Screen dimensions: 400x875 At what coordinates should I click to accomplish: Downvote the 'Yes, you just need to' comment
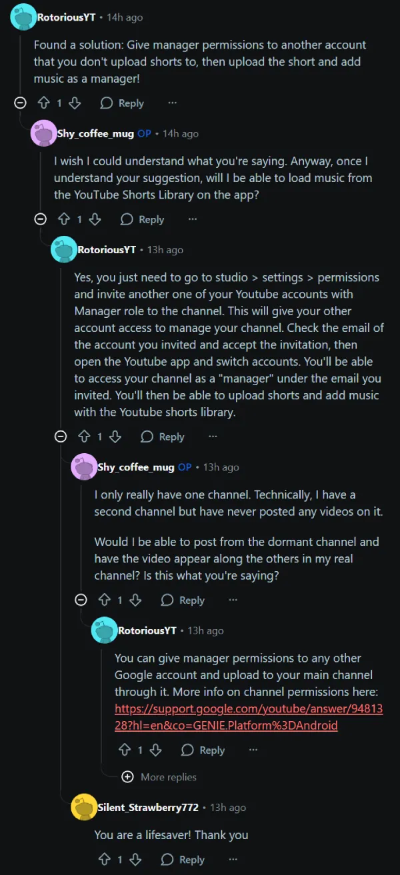[115, 437]
